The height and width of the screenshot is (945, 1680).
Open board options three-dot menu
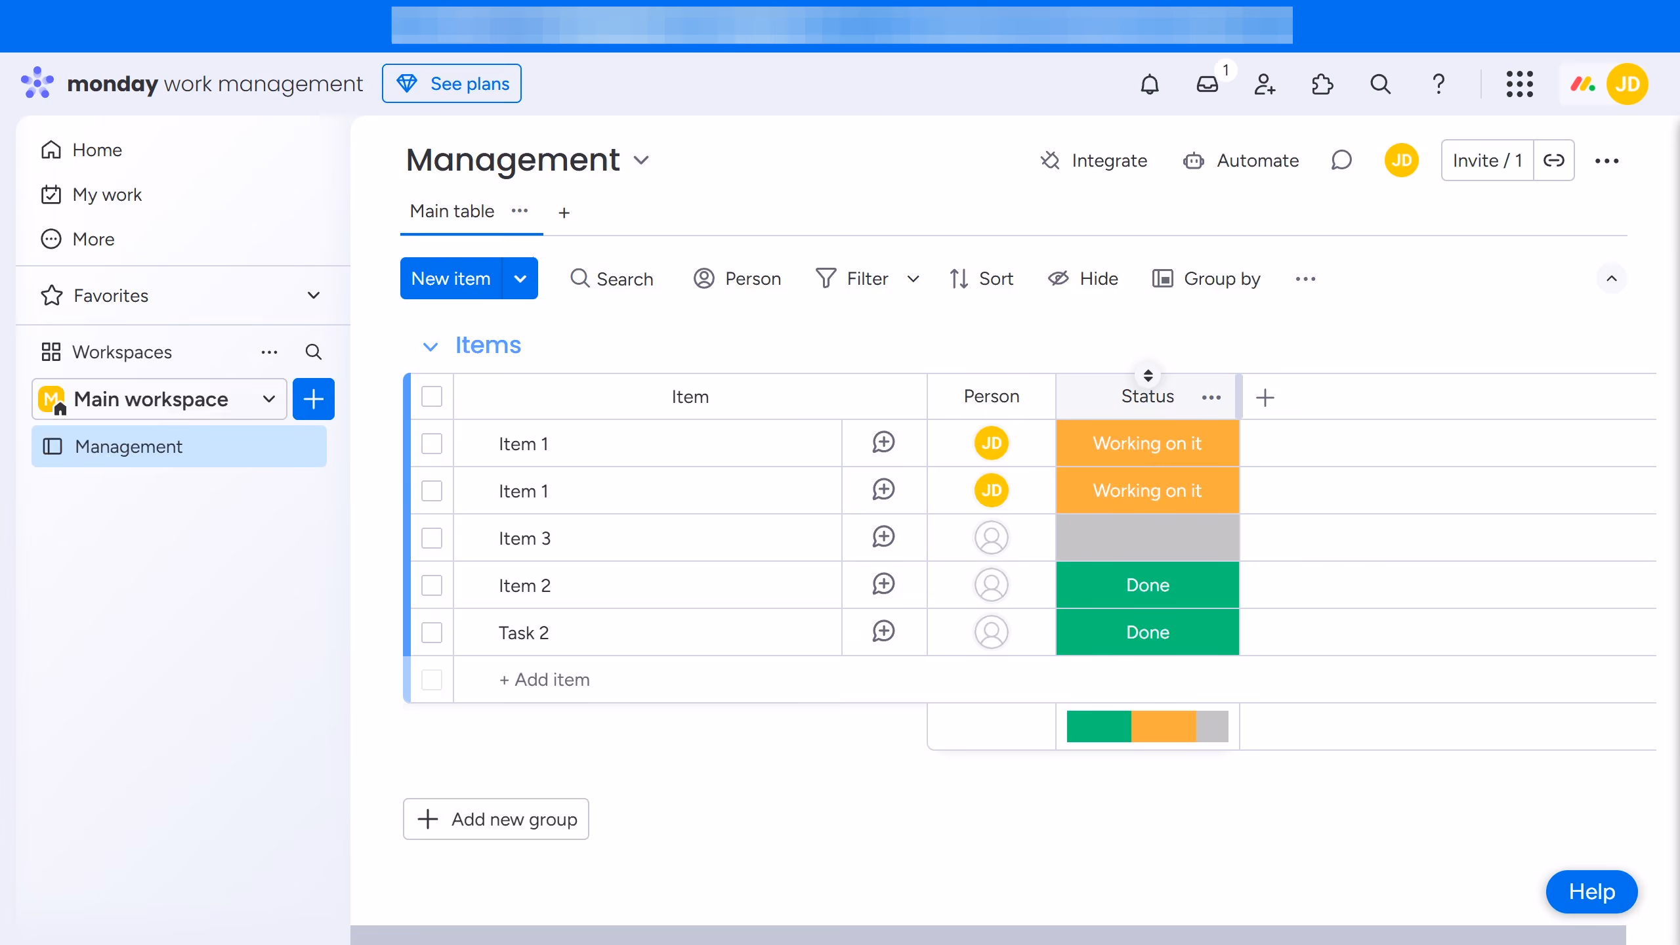tap(1606, 161)
